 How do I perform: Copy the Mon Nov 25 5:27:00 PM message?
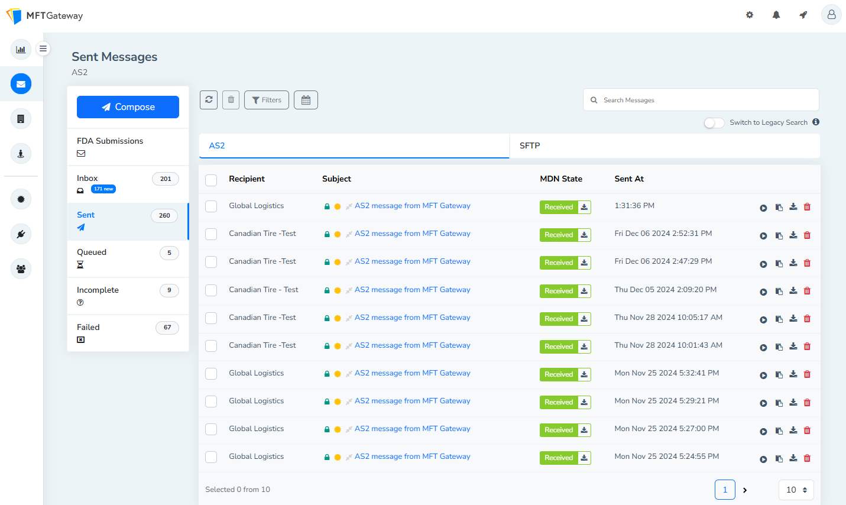pos(779,430)
